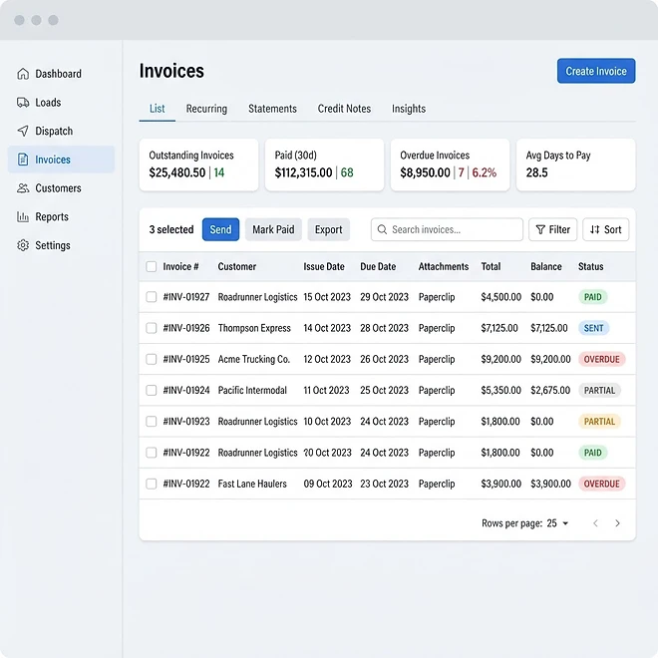Click the search magnifier icon

pyautogui.click(x=382, y=229)
